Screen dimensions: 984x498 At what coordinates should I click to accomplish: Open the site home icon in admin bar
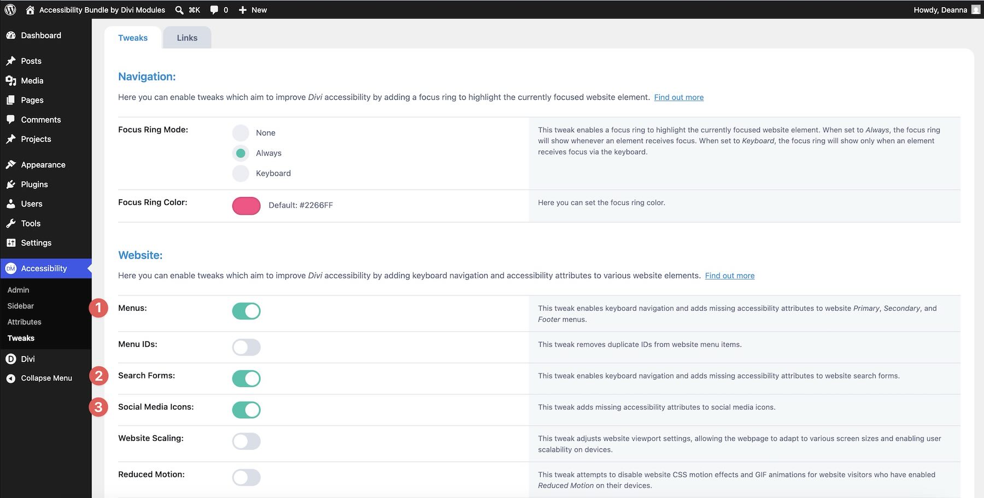coord(30,10)
